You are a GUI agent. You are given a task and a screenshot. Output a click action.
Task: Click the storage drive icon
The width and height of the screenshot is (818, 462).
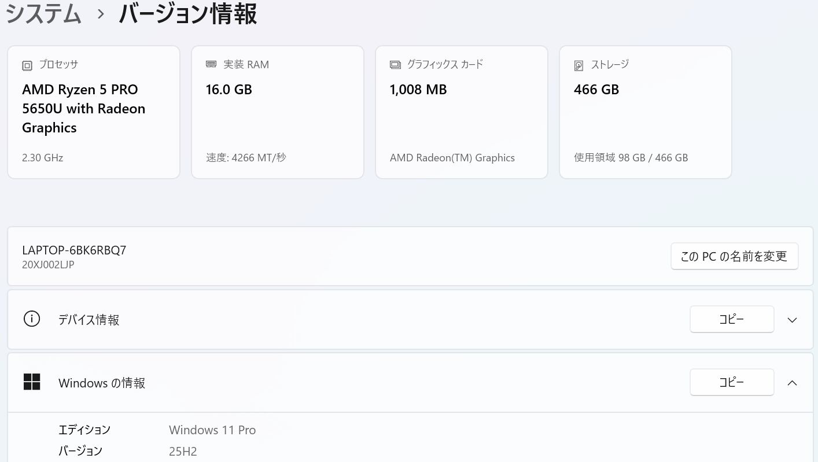(x=579, y=65)
